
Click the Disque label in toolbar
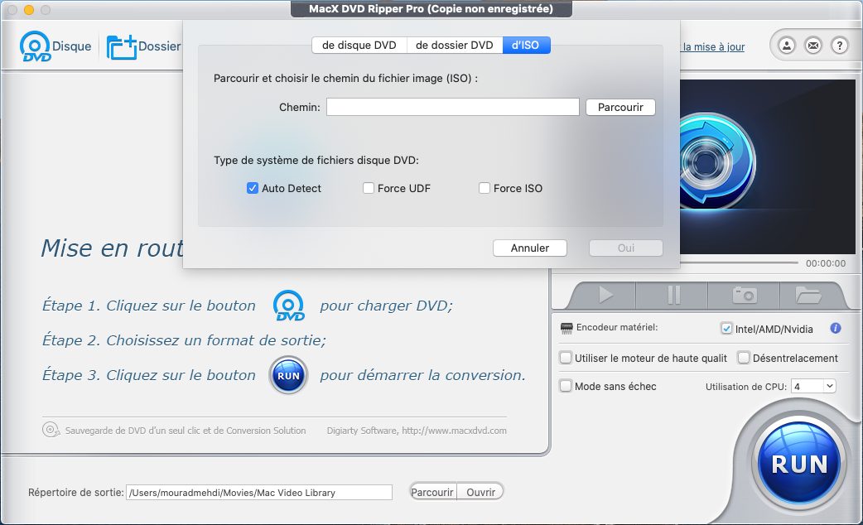tap(71, 46)
